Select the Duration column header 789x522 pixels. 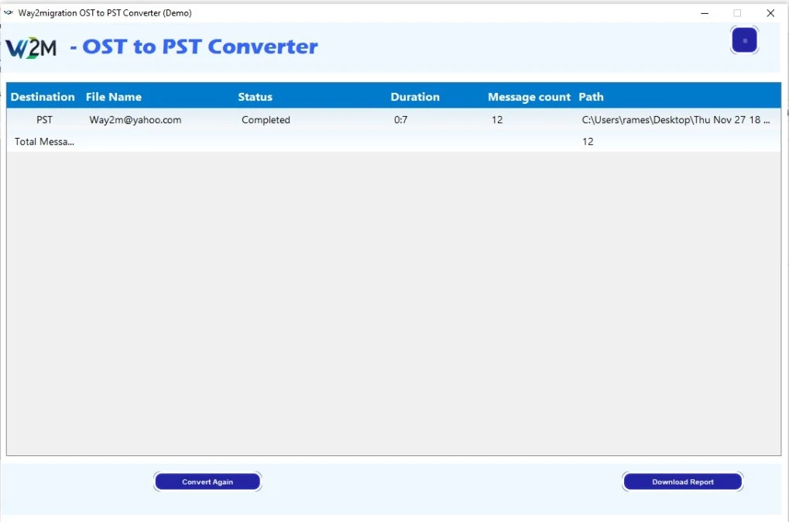[415, 97]
